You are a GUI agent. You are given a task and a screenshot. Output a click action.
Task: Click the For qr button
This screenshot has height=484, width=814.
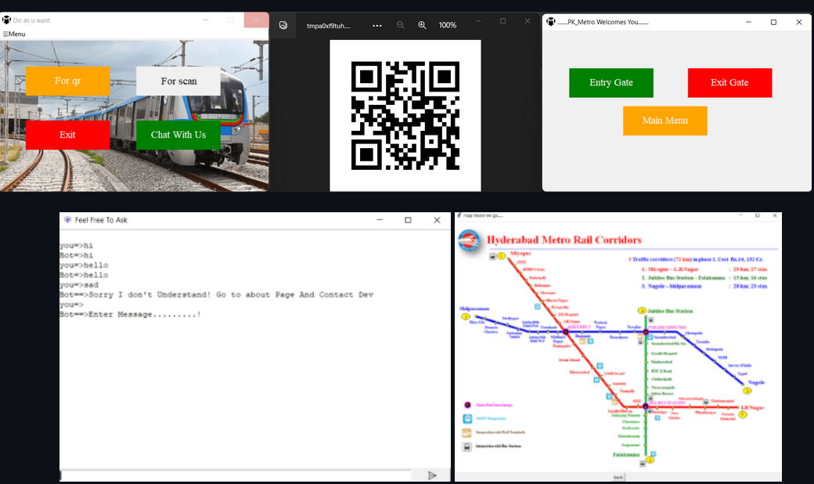point(67,81)
